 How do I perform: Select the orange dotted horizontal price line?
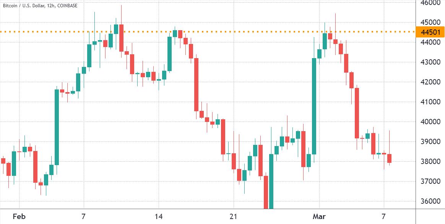click(x=229, y=32)
